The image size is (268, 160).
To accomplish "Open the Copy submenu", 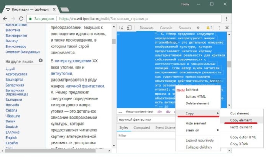I will click(x=198, y=113).
